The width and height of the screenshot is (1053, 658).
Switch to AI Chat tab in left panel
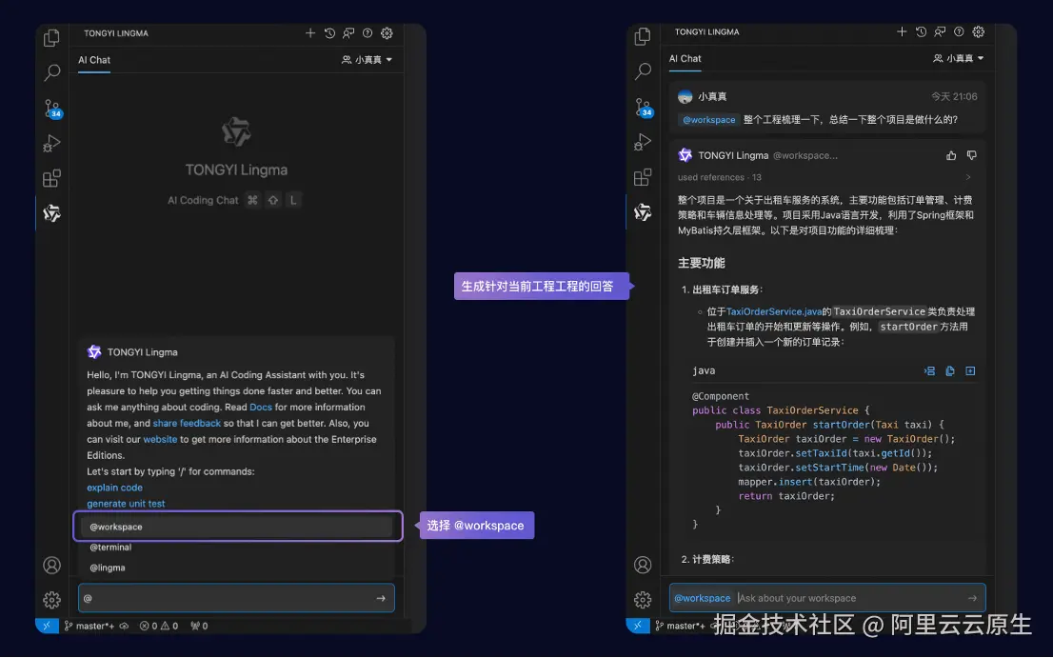click(94, 60)
